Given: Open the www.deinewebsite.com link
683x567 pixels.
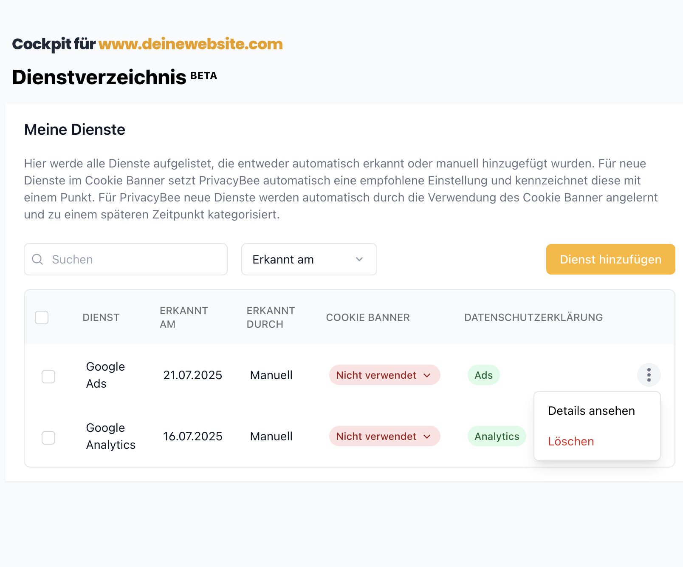Looking at the screenshot, I should [x=190, y=44].
